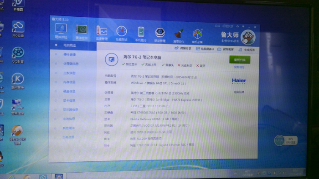Click the 独立显卡 checkmark feature label
Screen dimensions: 319x179
[x=129, y=64]
